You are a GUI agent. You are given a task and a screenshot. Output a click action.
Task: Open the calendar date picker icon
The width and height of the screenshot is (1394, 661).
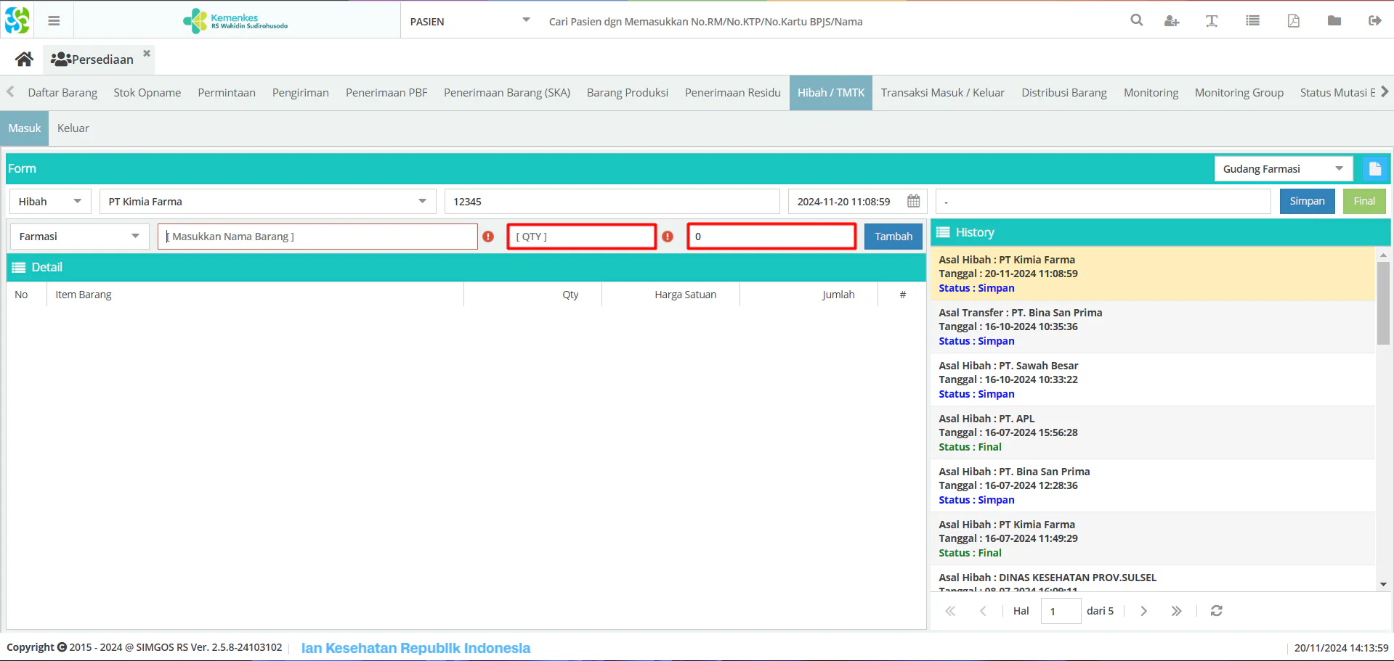(x=913, y=201)
